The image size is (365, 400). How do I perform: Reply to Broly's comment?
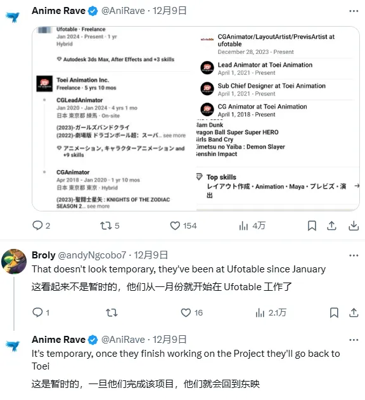point(41,312)
